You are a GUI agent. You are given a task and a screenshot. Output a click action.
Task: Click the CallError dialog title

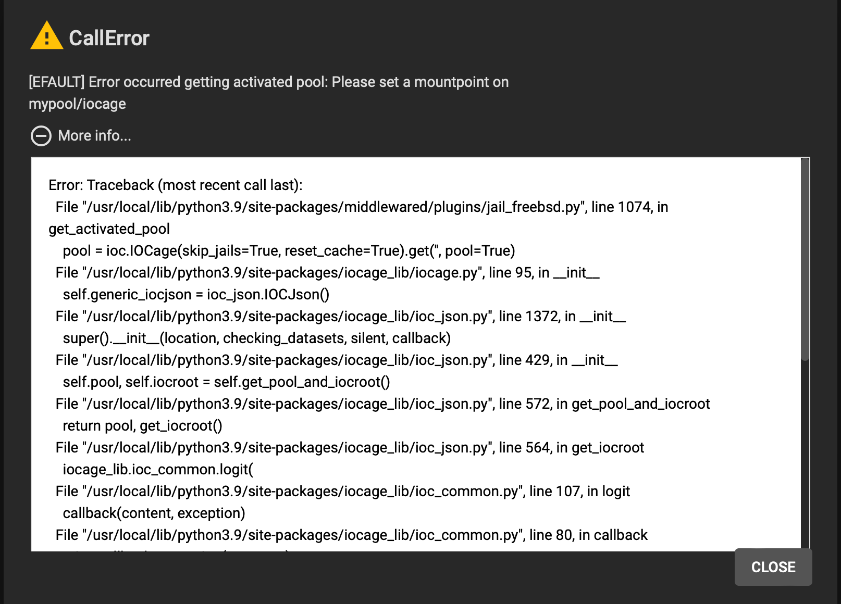pyautogui.click(x=109, y=38)
